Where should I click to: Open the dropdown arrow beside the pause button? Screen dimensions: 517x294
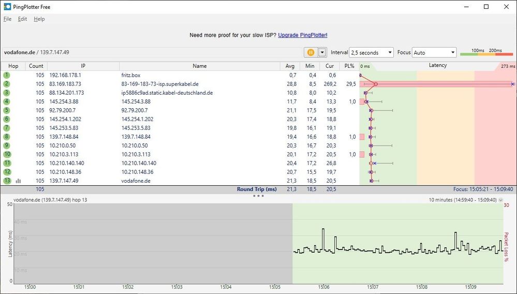tap(322, 52)
